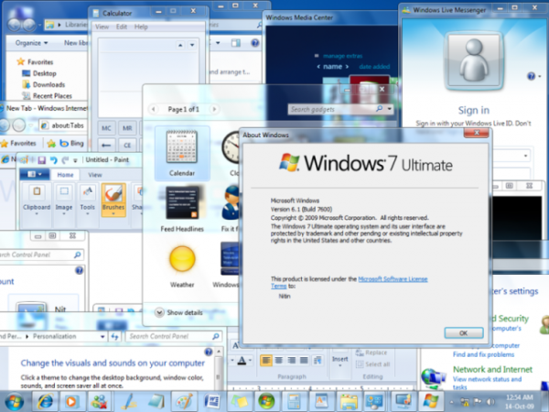Click the Windows Start orb

15,402
